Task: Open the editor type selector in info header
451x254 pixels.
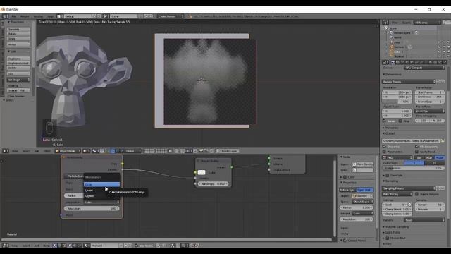Action: pos(5,16)
